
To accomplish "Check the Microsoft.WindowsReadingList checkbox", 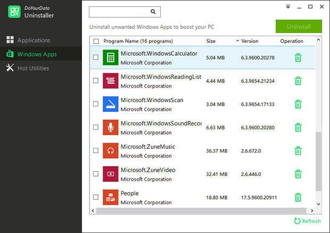I will [x=96, y=80].
